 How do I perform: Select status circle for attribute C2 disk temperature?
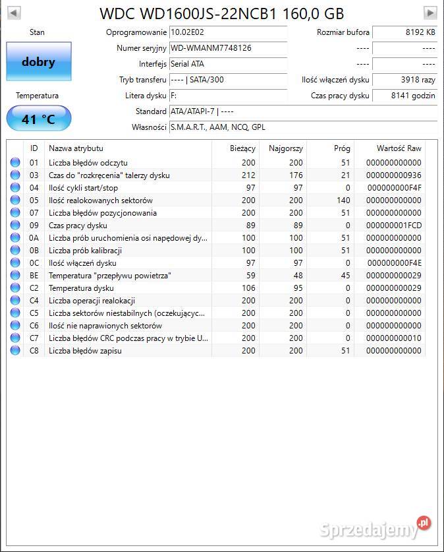tap(15, 288)
